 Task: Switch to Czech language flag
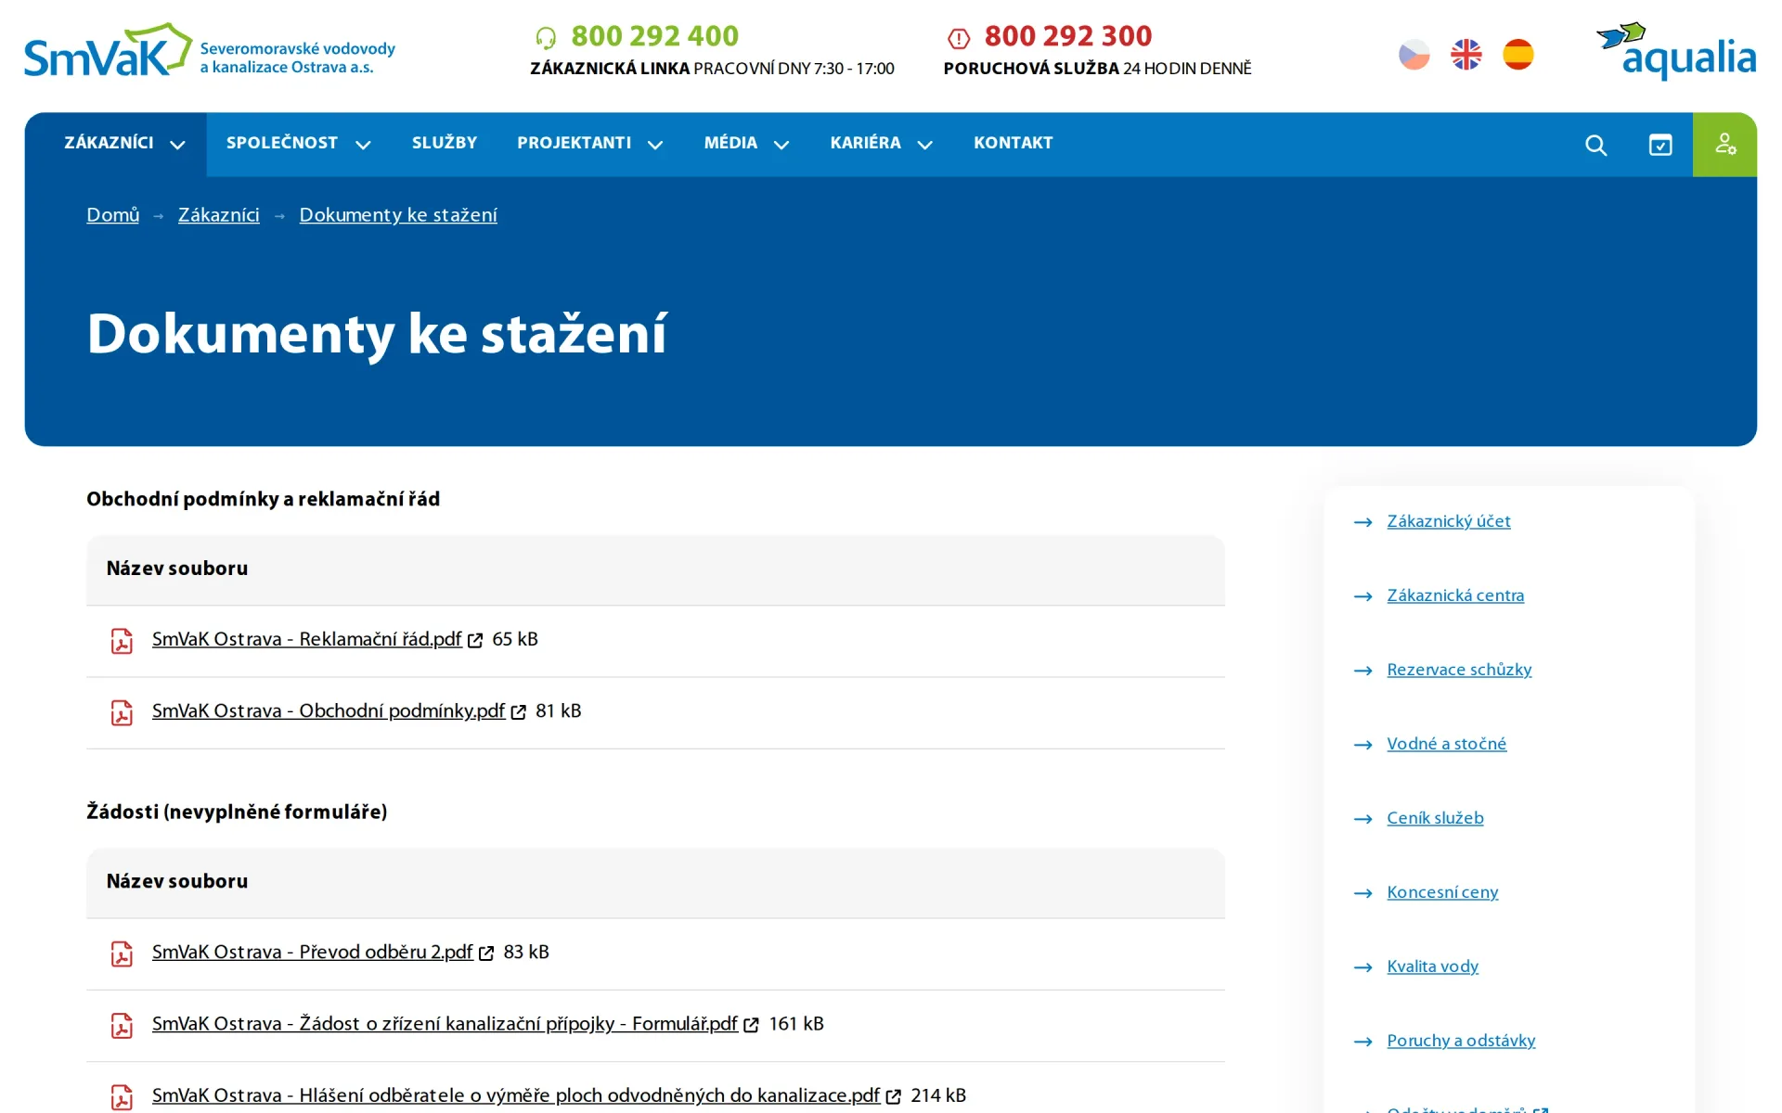tap(1414, 55)
